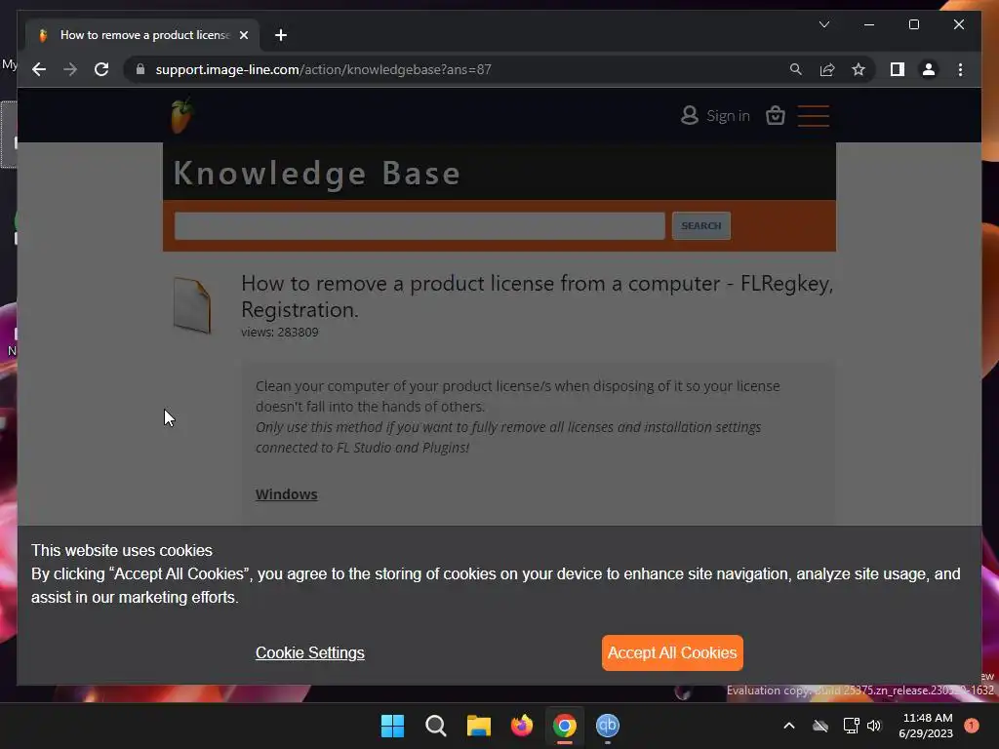
Task: Click the 'views: 283809' text
Action: coord(280,332)
